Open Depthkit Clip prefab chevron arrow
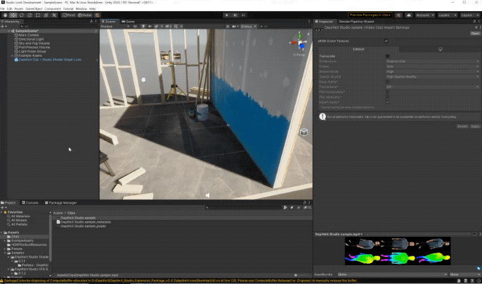The image size is (482, 284). tap(97, 60)
